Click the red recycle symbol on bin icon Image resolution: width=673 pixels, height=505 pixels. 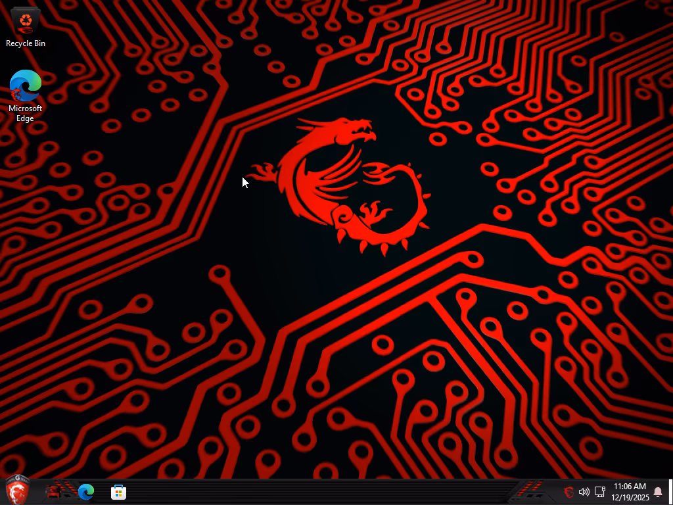(x=26, y=20)
